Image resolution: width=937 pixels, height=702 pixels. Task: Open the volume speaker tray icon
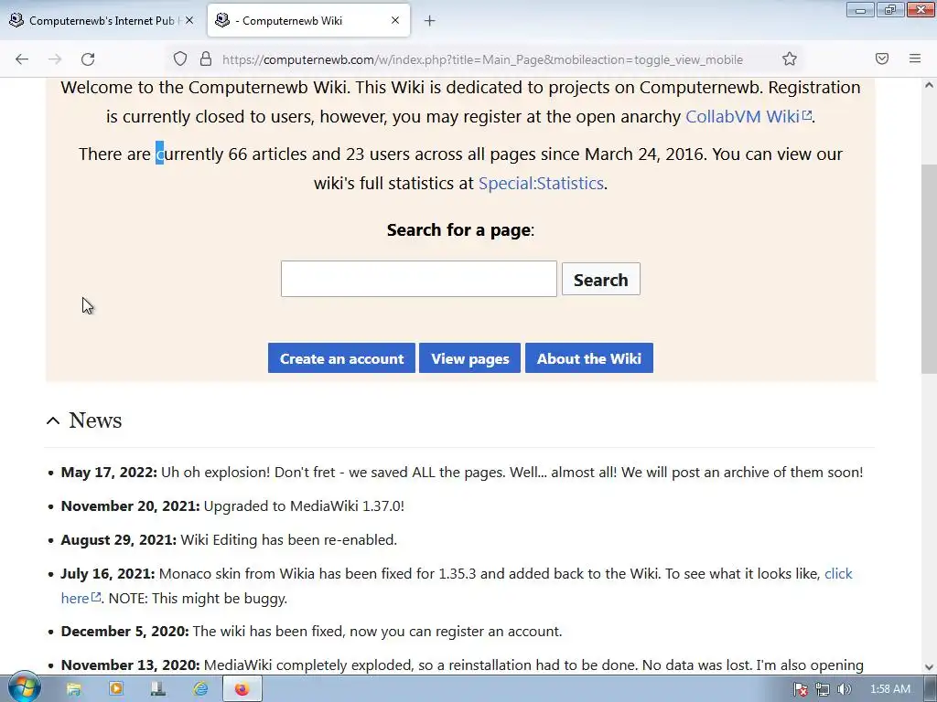(x=845, y=689)
